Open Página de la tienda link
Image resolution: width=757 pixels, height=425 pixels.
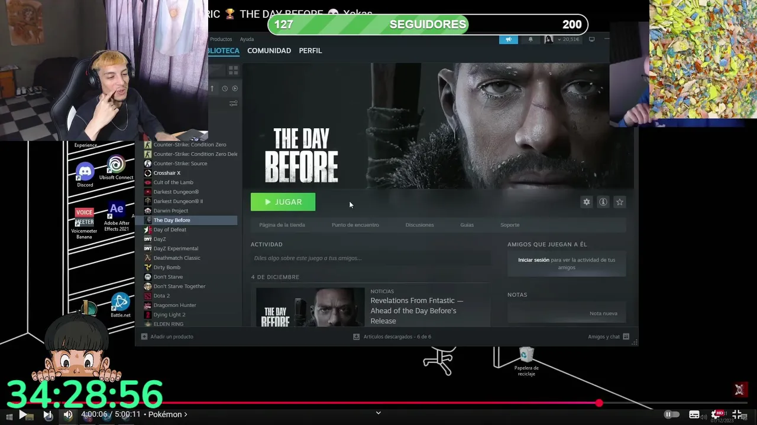pos(282,225)
